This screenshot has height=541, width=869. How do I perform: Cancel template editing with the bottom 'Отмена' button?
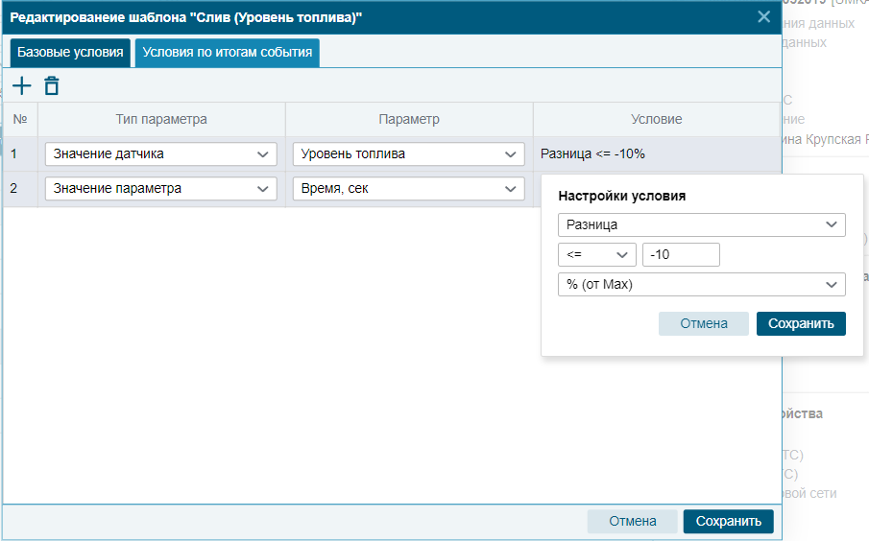[x=633, y=521]
